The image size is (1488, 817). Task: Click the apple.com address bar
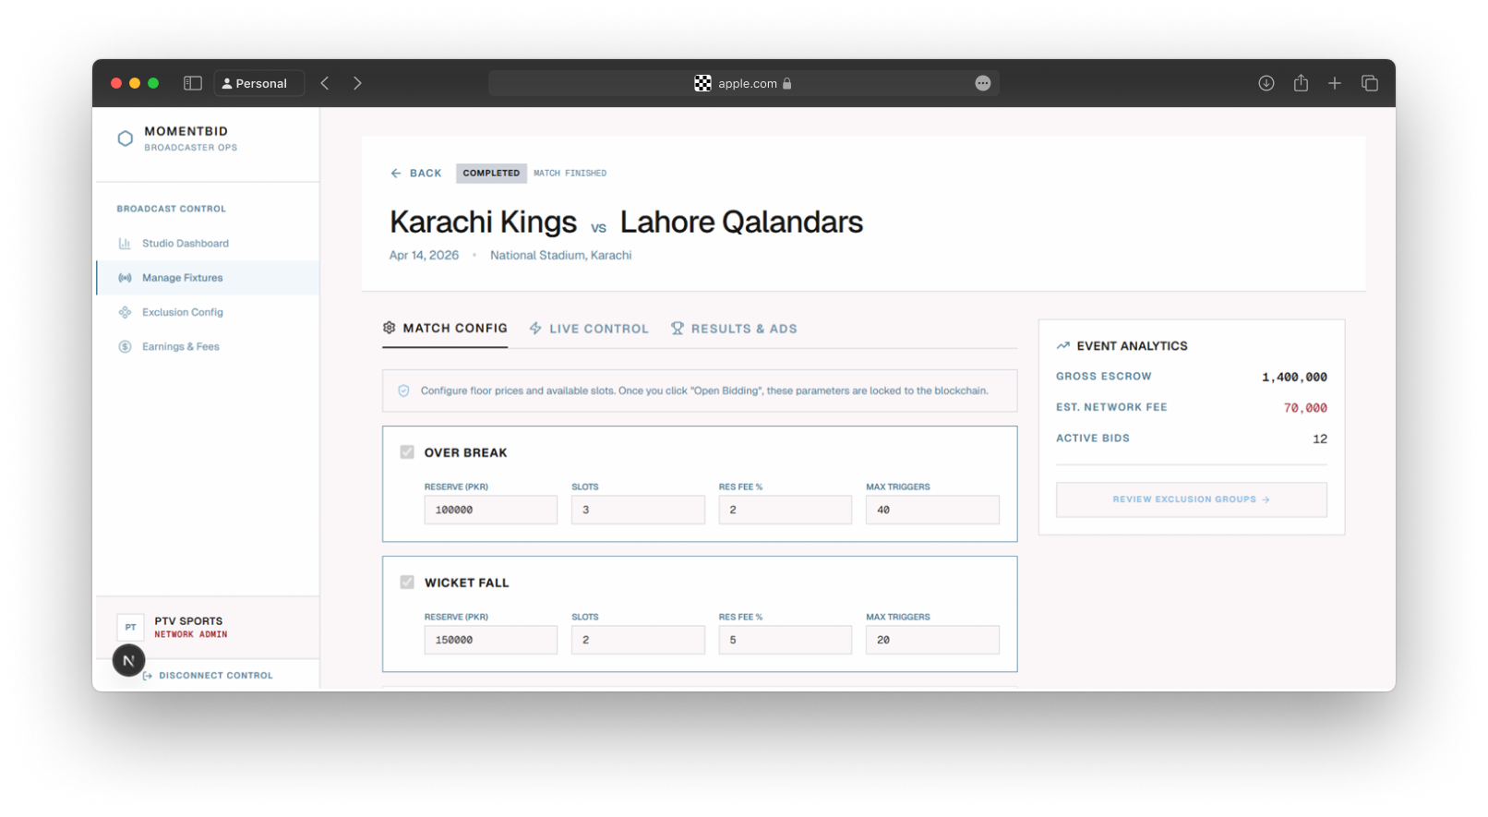[744, 83]
